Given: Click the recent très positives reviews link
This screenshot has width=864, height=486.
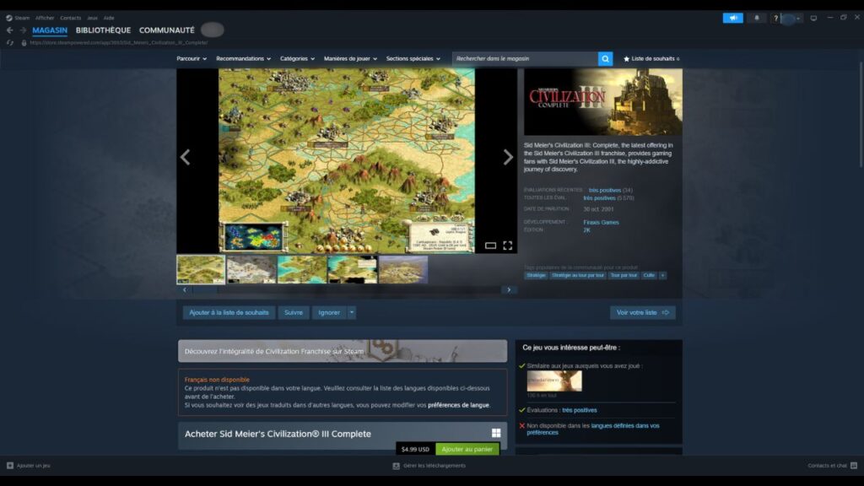Looking at the screenshot, I should [604, 190].
